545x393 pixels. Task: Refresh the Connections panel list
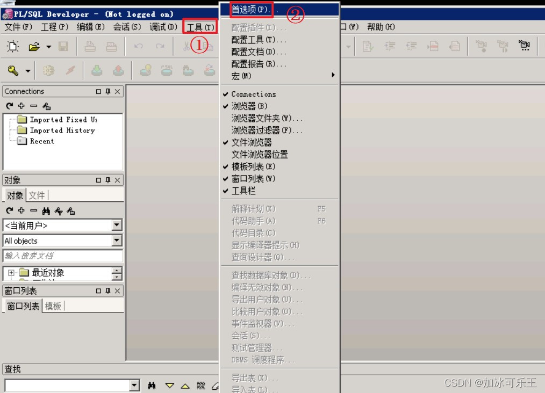click(x=9, y=106)
